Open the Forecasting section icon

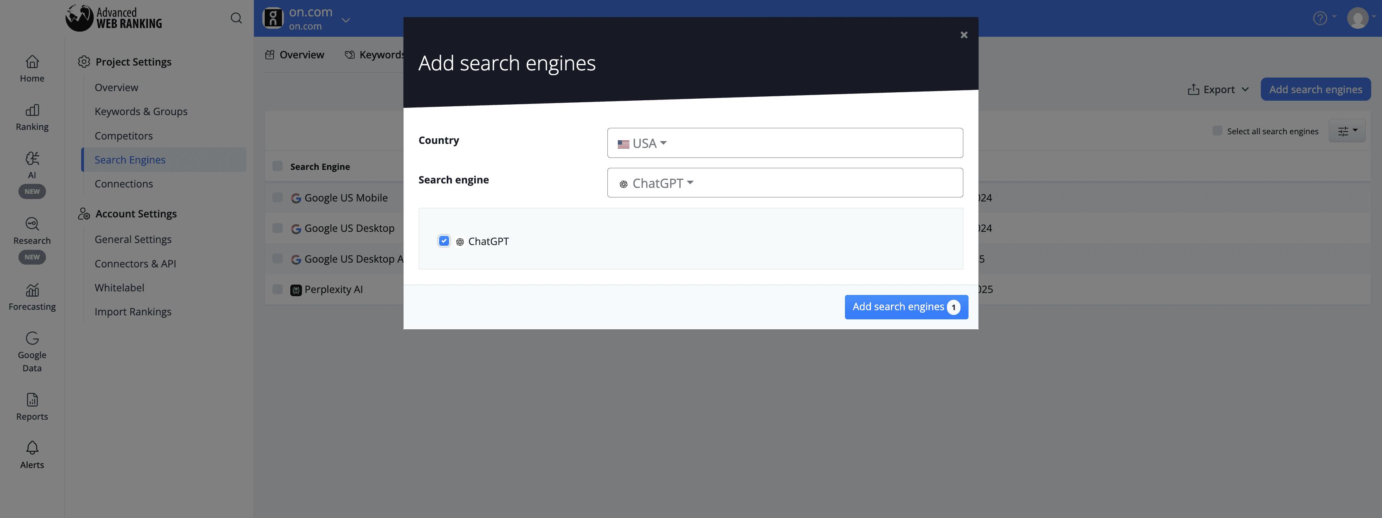coord(32,289)
